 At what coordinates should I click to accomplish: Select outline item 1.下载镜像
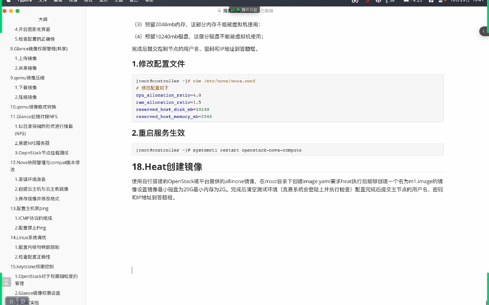tap(26, 88)
